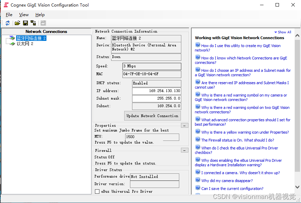Image resolution: width=301 pixels, height=203 pixels.
Task: Open 'Can I save the current configuration?' link
Action: pos(232,189)
